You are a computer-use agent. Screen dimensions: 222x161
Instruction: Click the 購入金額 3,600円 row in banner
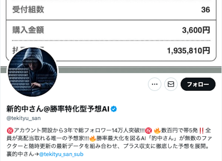(111, 30)
